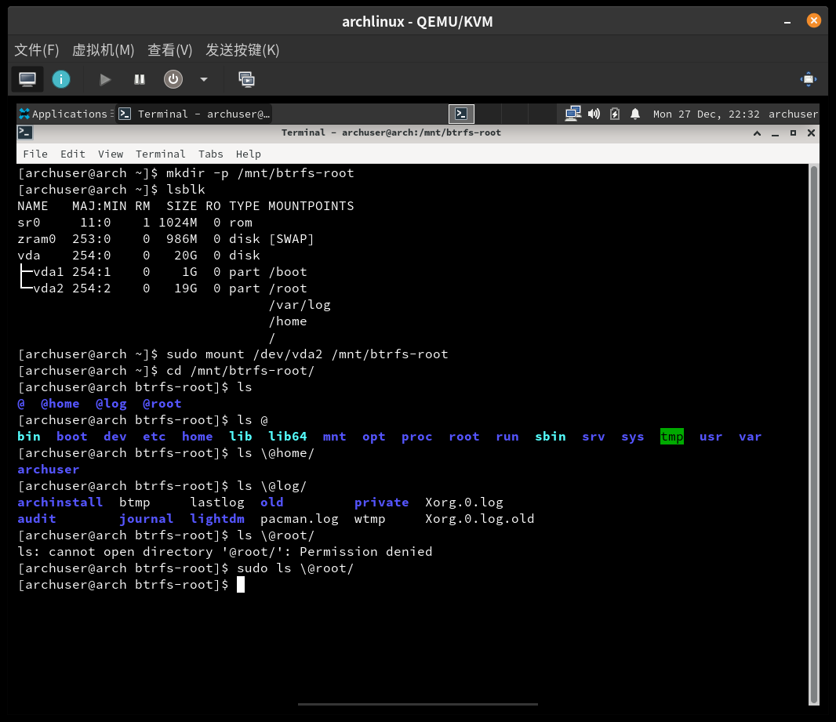Open the terminal Tabs menu
Viewport: 836px width, 722px height.
(x=211, y=154)
